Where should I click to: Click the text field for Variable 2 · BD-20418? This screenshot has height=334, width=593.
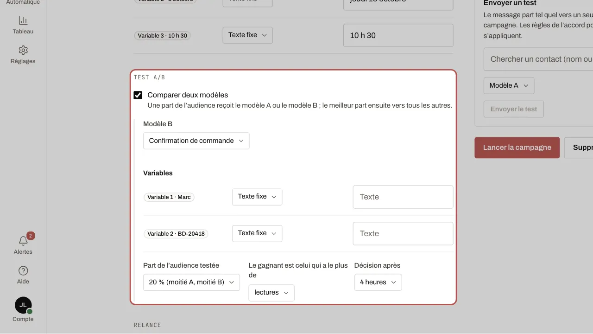pos(403,234)
